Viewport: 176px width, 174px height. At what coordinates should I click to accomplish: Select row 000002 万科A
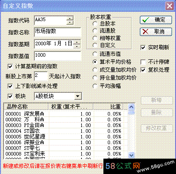tap(66, 120)
